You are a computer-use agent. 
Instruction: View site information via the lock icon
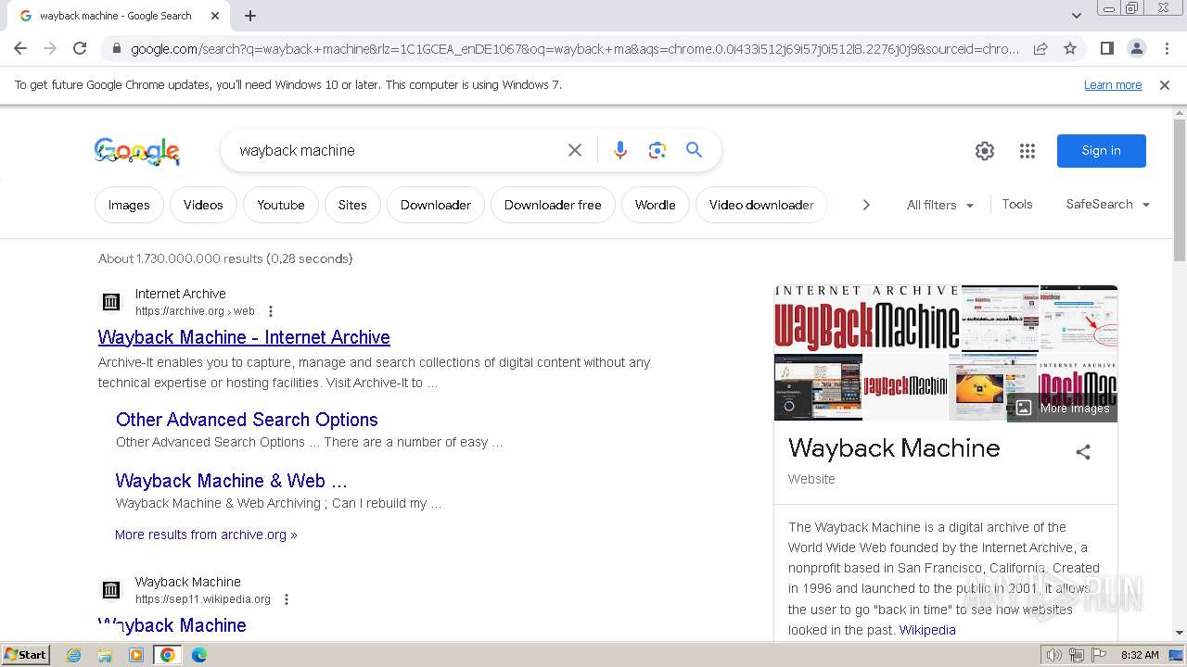pyautogui.click(x=115, y=48)
